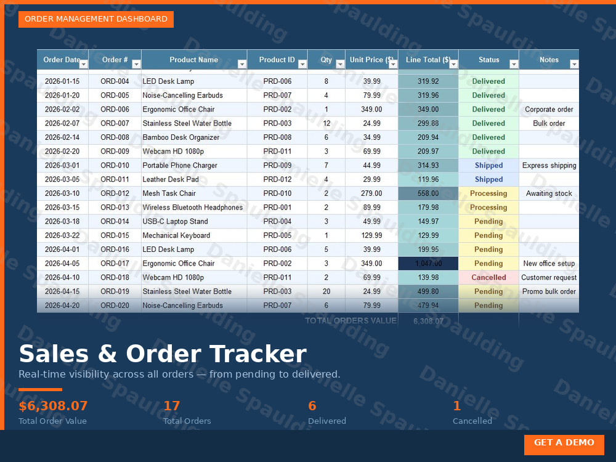Viewport: 616px width, 462px height.
Task: Select the Portable Phone Charger cell
Action: click(x=194, y=165)
